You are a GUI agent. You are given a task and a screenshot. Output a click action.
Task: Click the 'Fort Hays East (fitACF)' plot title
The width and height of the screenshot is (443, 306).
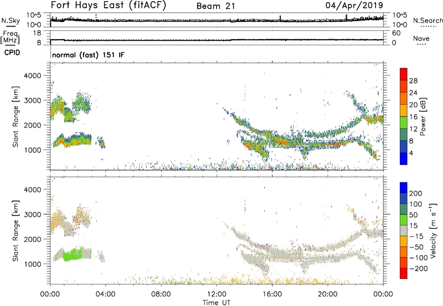[x=109, y=5]
